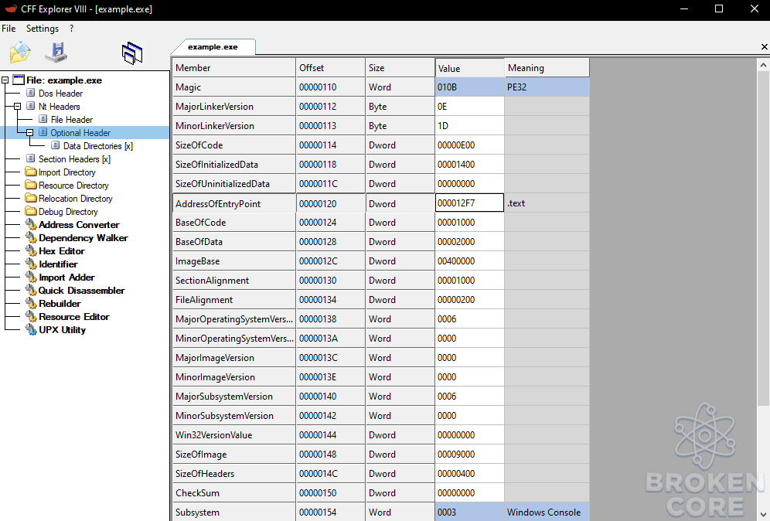The height and width of the screenshot is (521, 770).
Task: Click the Open File folder icon
Action: coord(19,53)
